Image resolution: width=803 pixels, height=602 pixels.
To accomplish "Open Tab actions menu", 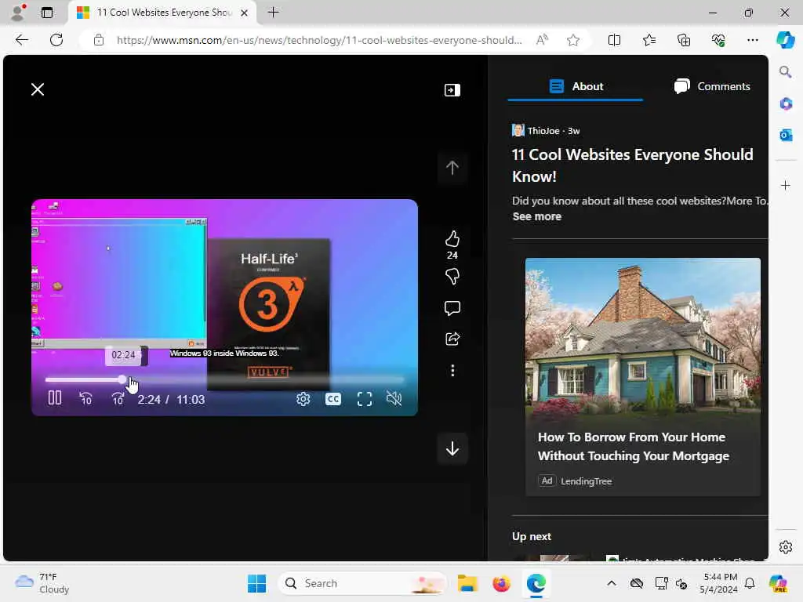I will pyautogui.click(x=46, y=13).
